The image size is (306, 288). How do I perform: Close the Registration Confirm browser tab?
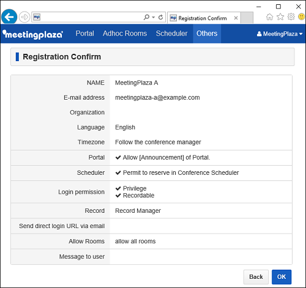[236, 18]
